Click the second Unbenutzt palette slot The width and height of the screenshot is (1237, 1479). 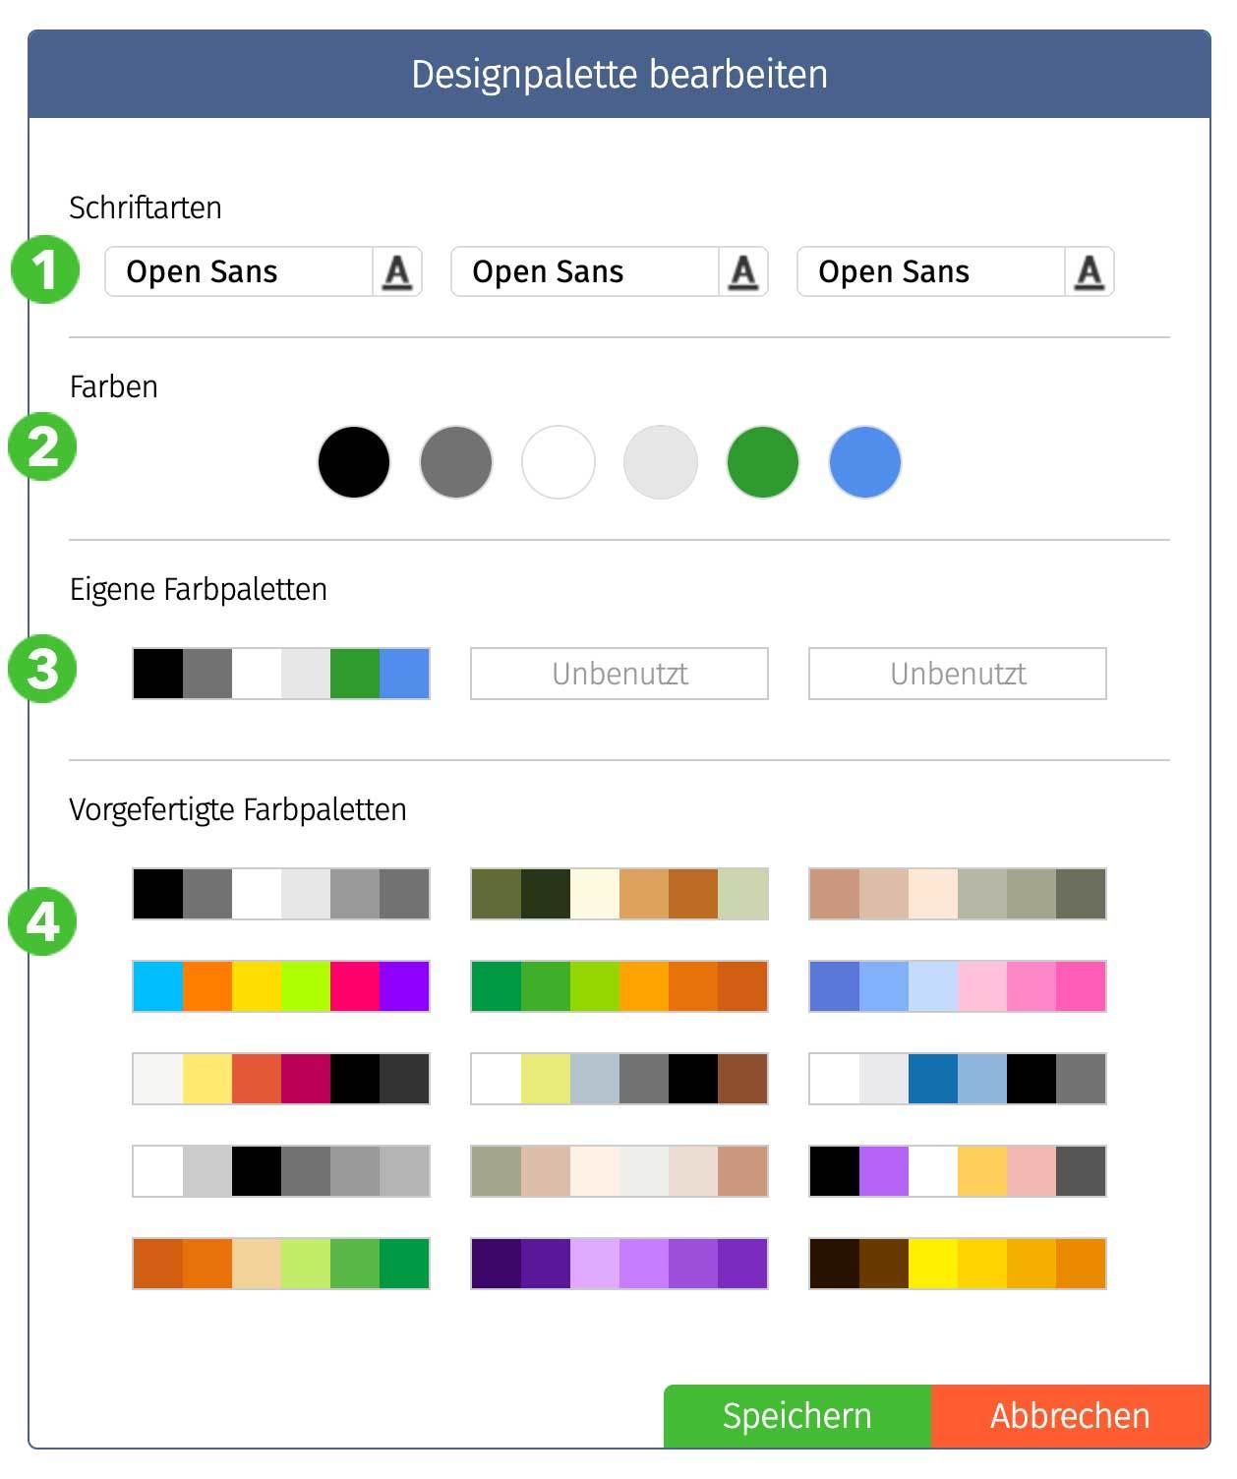pyautogui.click(x=958, y=674)
